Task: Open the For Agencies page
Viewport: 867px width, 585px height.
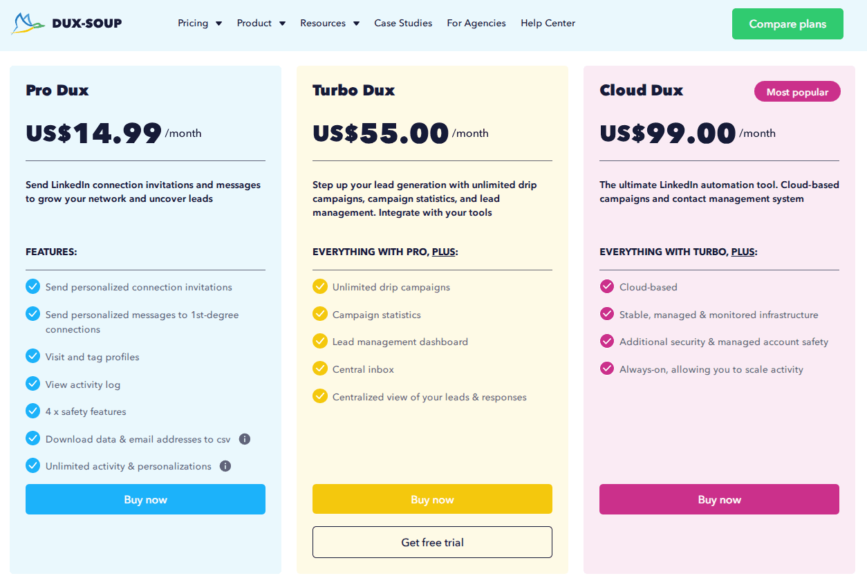Action: [476, 24]
